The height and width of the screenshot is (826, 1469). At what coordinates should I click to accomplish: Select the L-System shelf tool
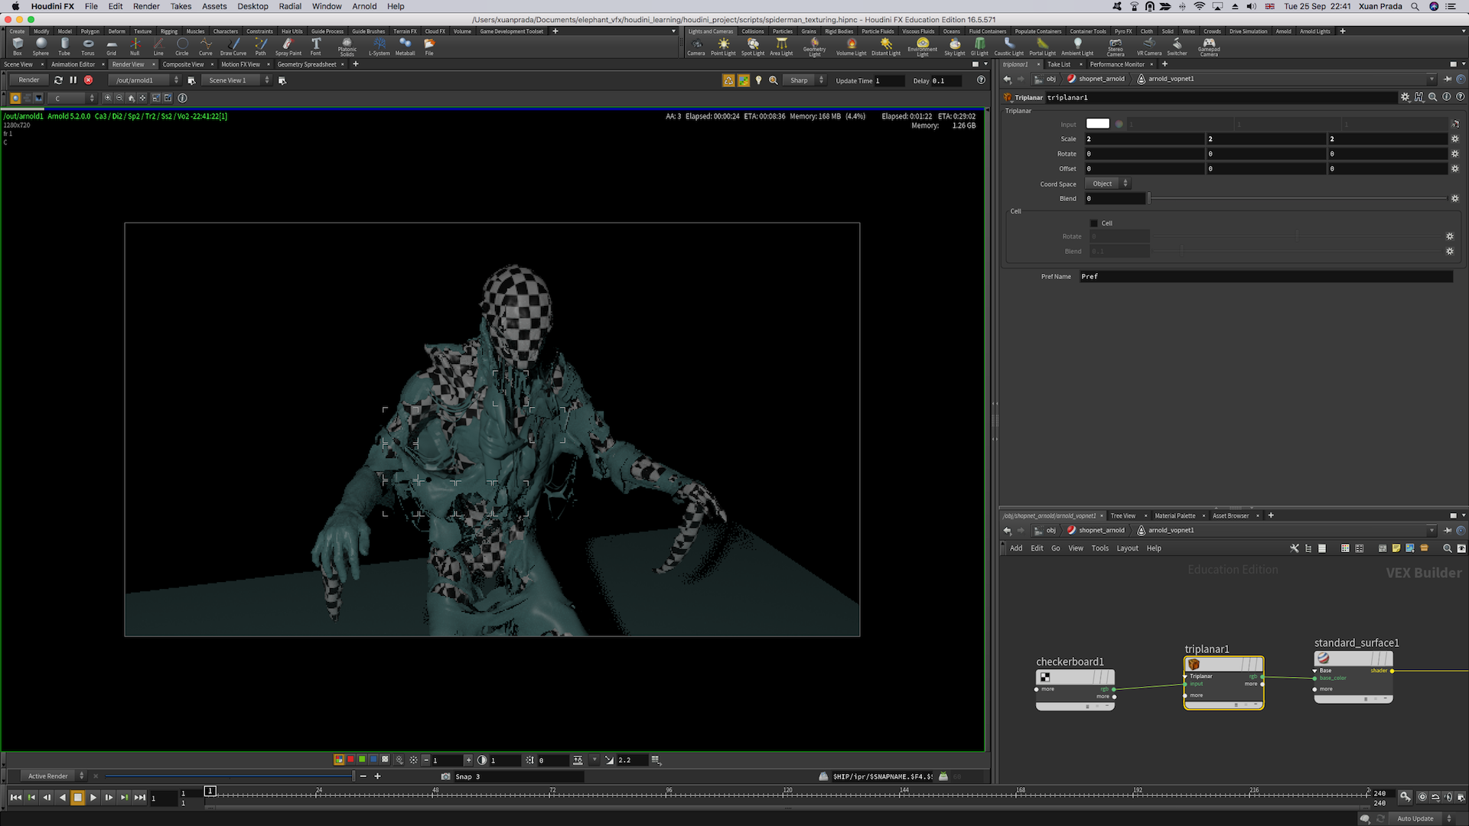pyautogui.click(x=379, y=47)
